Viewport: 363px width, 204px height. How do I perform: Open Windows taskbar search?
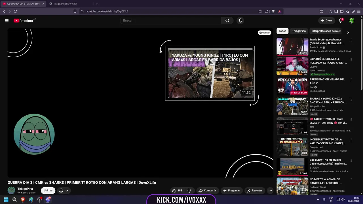(x=14, y=199)
